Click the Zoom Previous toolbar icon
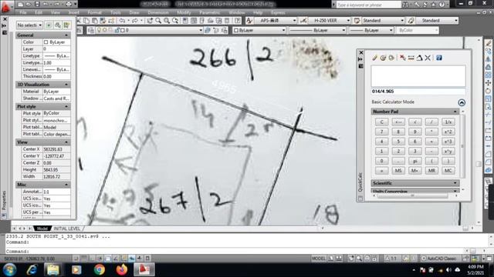Screen dimensions: 494x277 175,21
